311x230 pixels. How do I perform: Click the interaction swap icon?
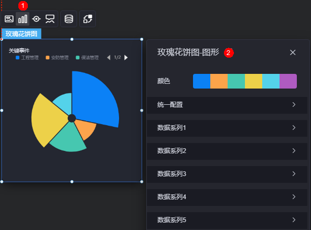tap(88, 19)
